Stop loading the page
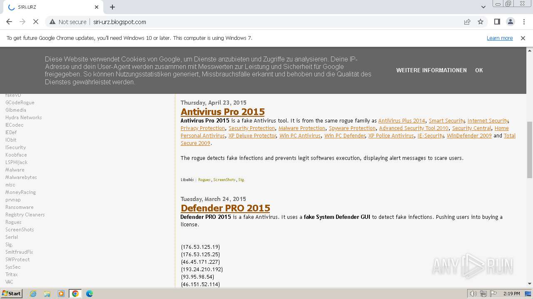This screenshot has height=299, width=533. (36, 22)
